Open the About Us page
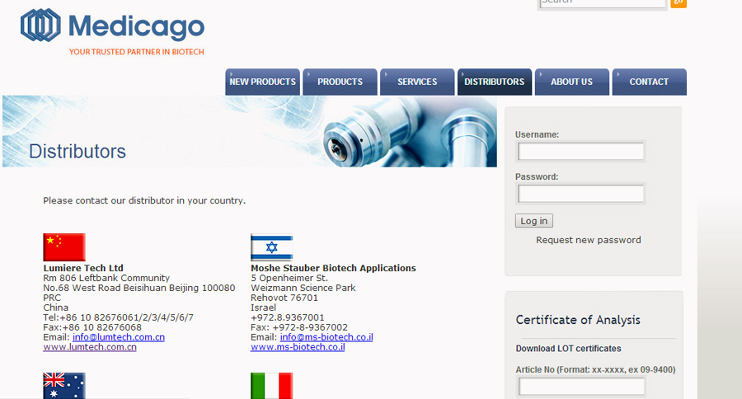 coord(571,82)
